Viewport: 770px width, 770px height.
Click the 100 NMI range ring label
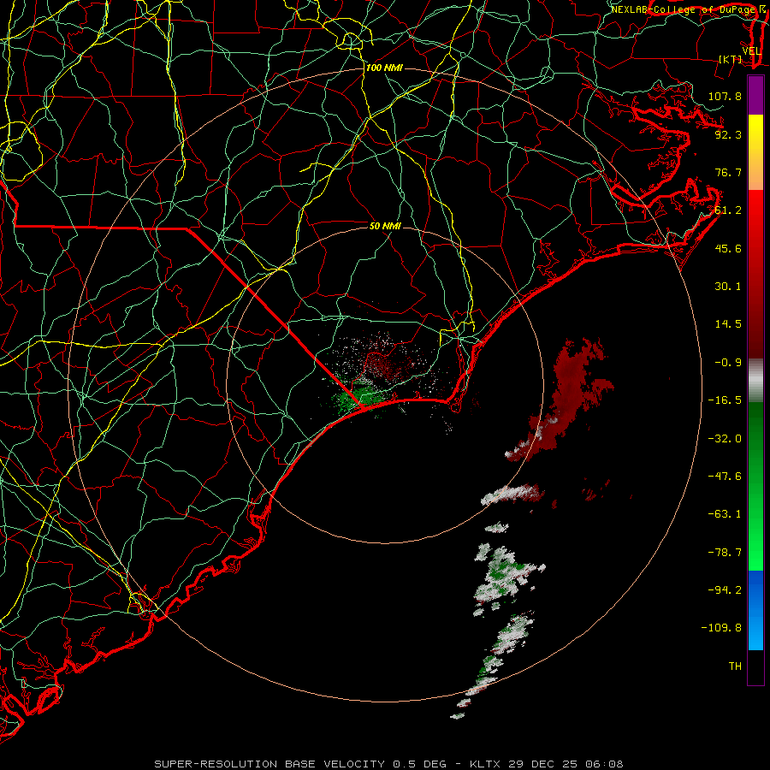tap(384, 68)
